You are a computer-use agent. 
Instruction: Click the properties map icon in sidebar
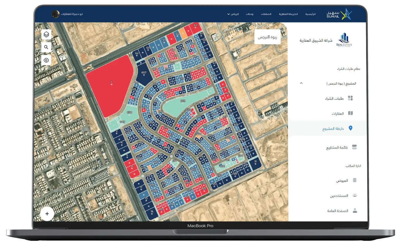click(350, 113)
